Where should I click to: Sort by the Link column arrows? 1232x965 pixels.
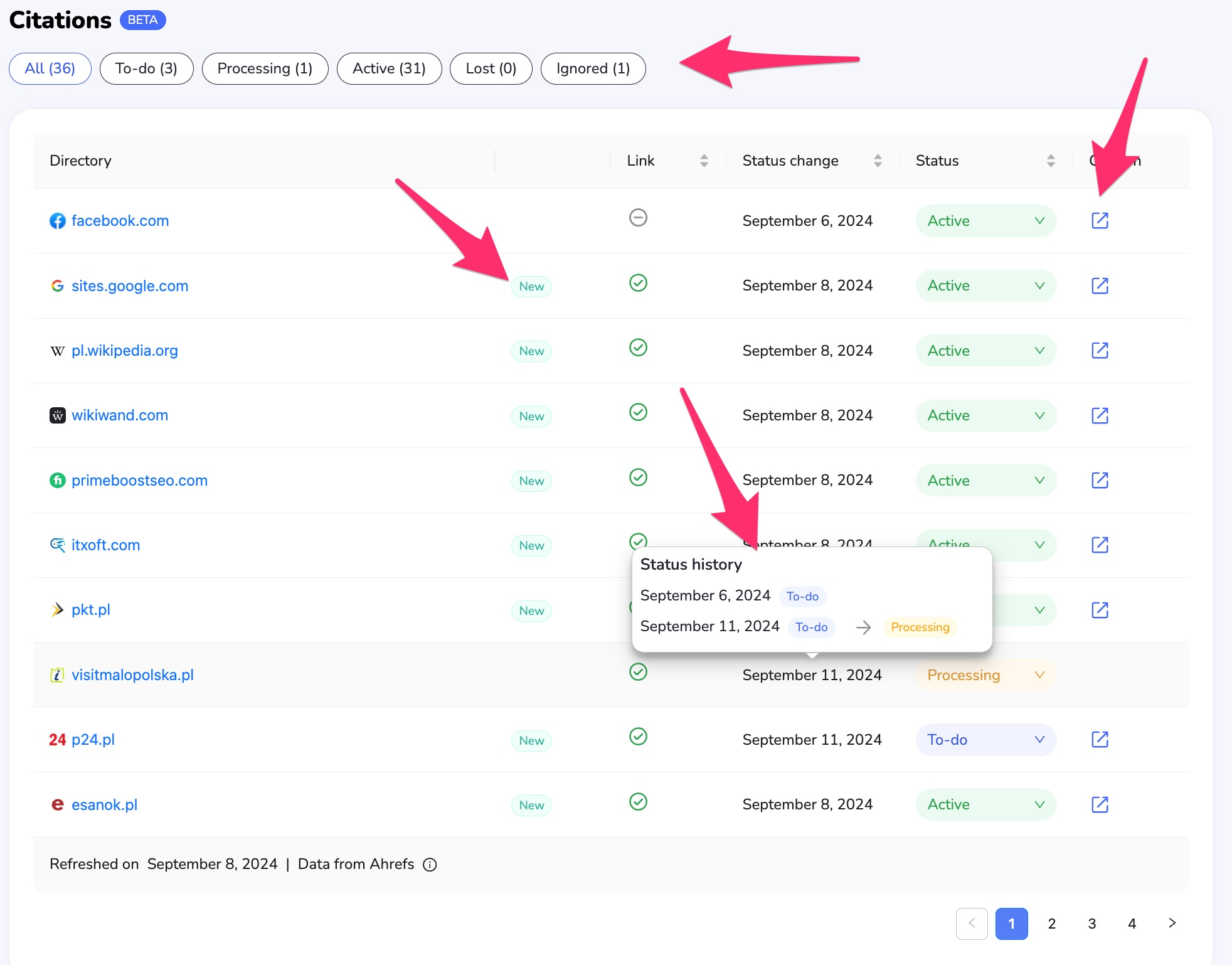(x=704, y=161)
